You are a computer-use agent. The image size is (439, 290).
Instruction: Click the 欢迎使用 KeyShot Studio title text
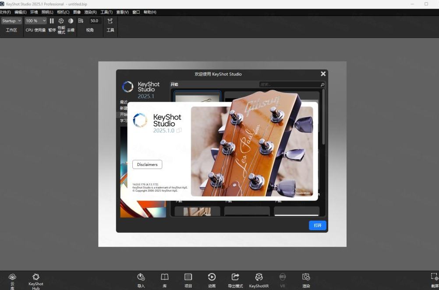218,74
